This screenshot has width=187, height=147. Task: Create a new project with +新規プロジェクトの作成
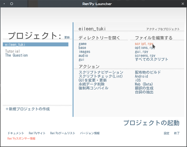tap(28, 109)
